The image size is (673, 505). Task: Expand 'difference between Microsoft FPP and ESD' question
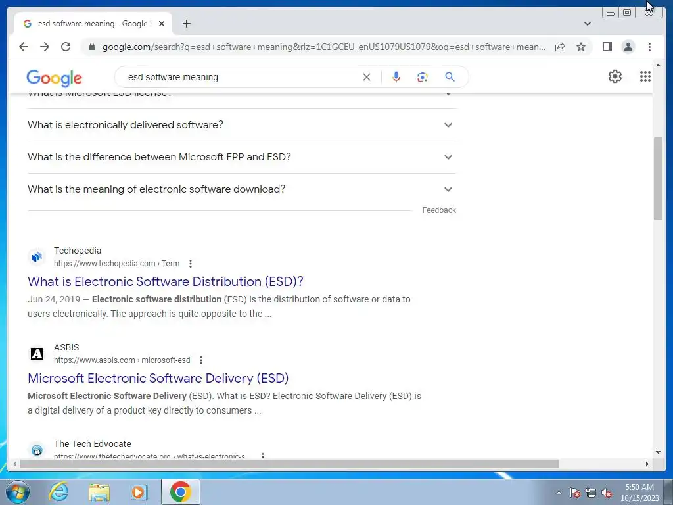pyautogui.click(x=242, y=157)
